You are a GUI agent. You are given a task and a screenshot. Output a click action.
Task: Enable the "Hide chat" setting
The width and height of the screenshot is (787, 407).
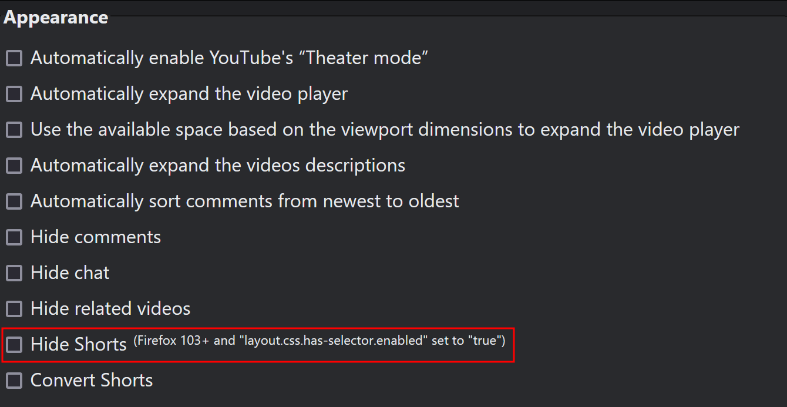(14, 273)
